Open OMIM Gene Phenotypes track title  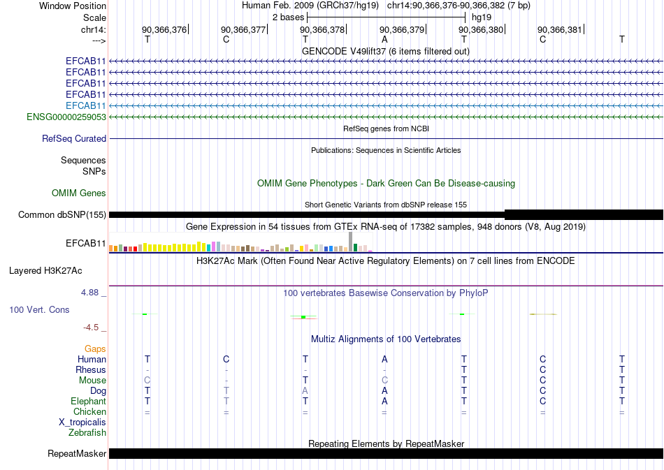coord(386,183)
